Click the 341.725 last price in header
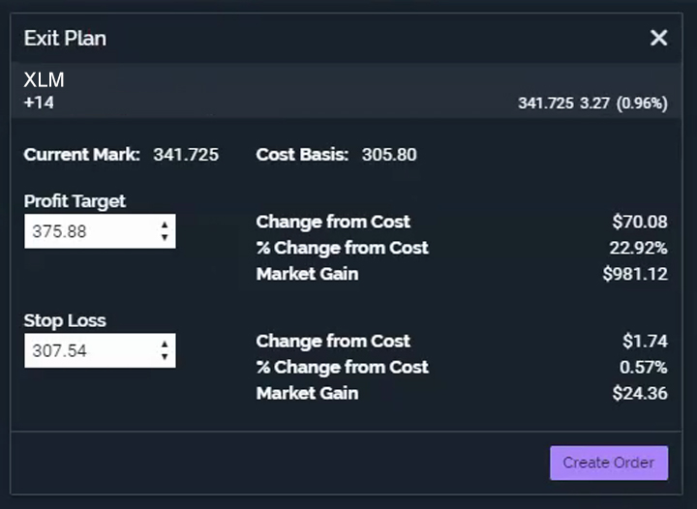Viewport: 697px width, 509px height. click(x=546, y=104)
